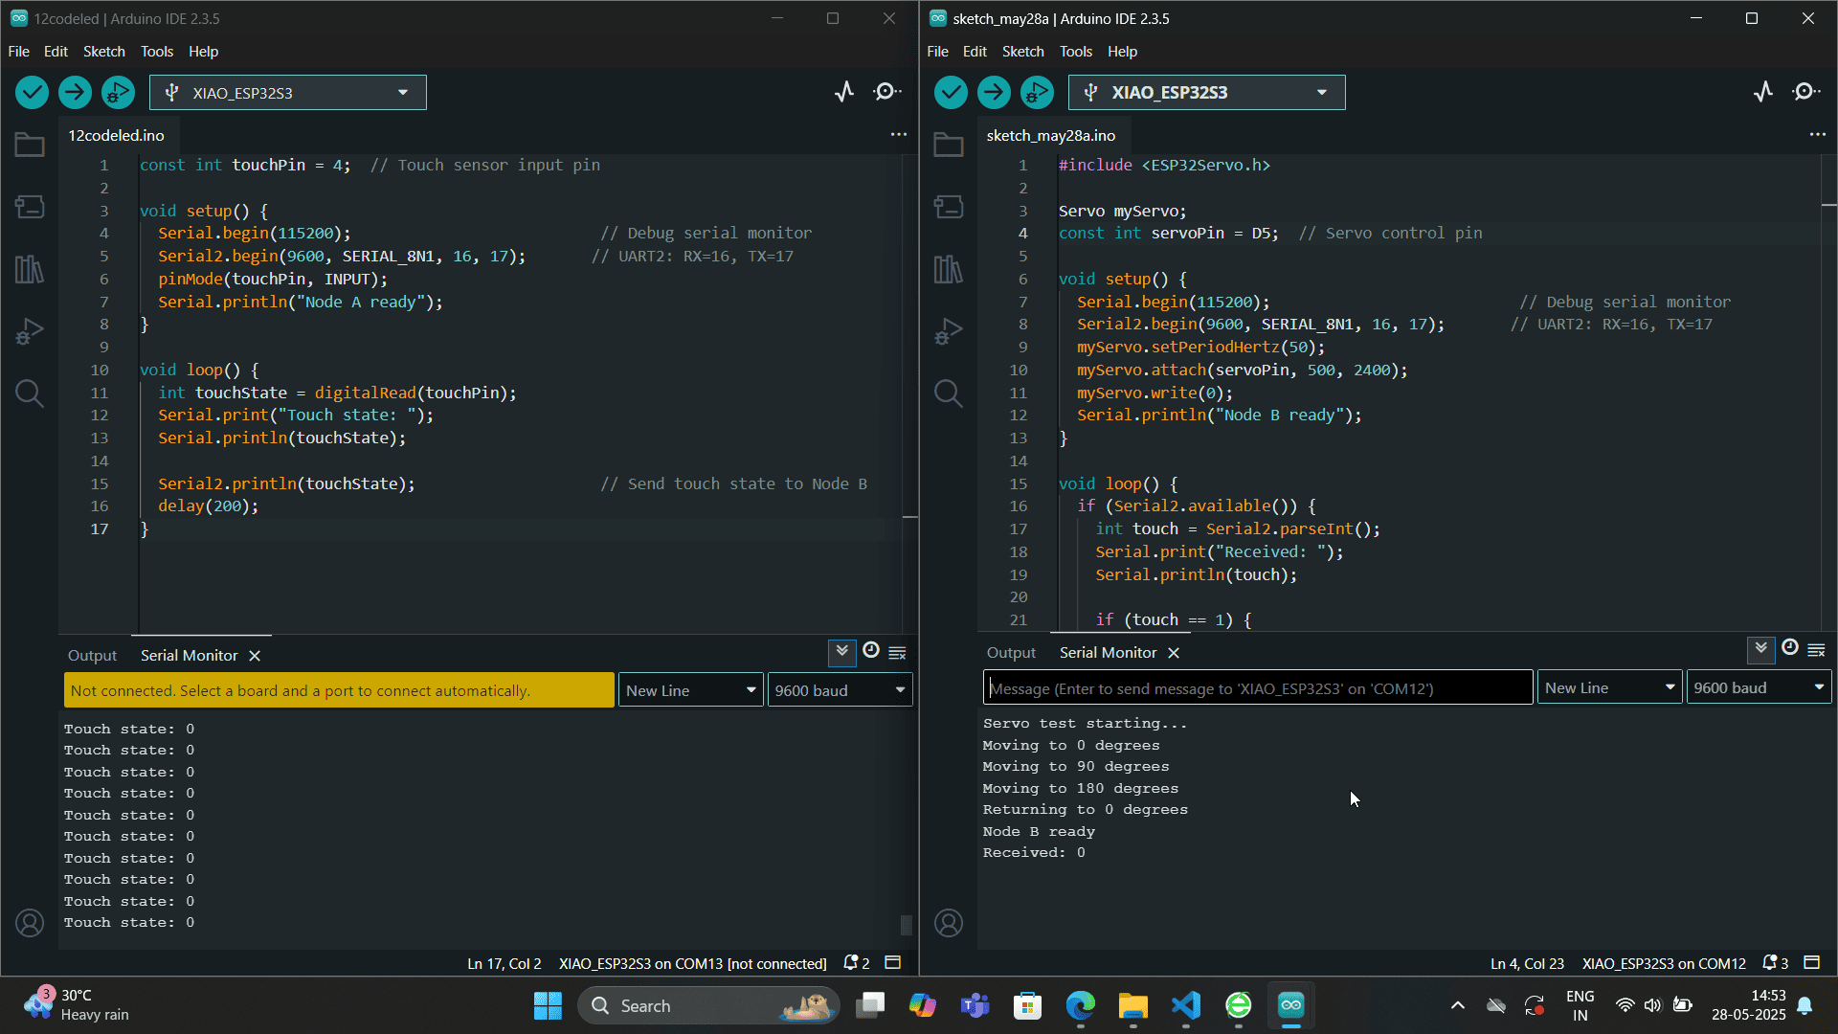Image resolution: width=1838 pixels, height=1034 pixels.
Task: Open Sketchbook folder in sketch_may28a sidebar
Action: tap(949, 145)
